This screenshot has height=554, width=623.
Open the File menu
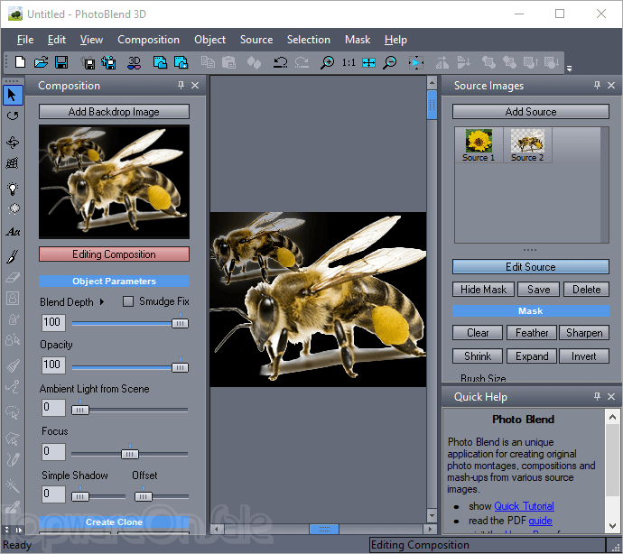click(x=25, y=40)
